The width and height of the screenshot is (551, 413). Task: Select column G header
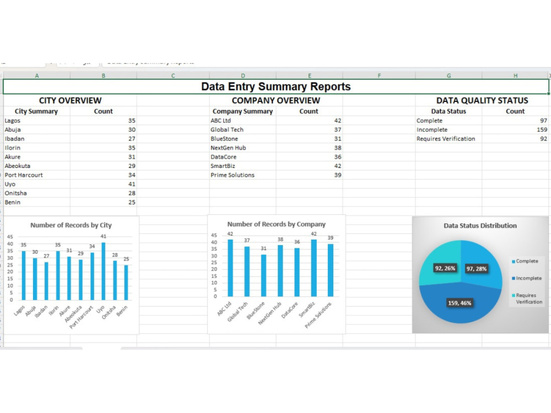point(449,75)
